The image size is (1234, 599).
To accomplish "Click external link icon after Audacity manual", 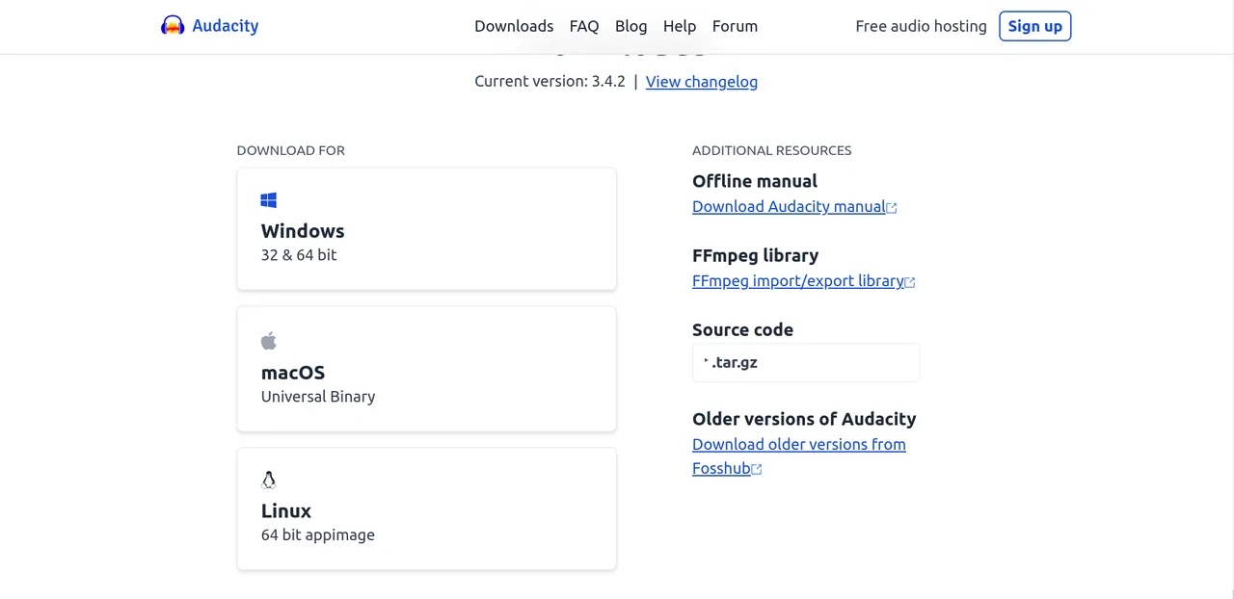I will 892,208.
